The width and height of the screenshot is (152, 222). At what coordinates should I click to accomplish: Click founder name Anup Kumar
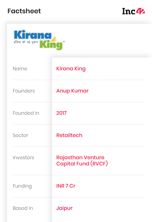[72, 91]
